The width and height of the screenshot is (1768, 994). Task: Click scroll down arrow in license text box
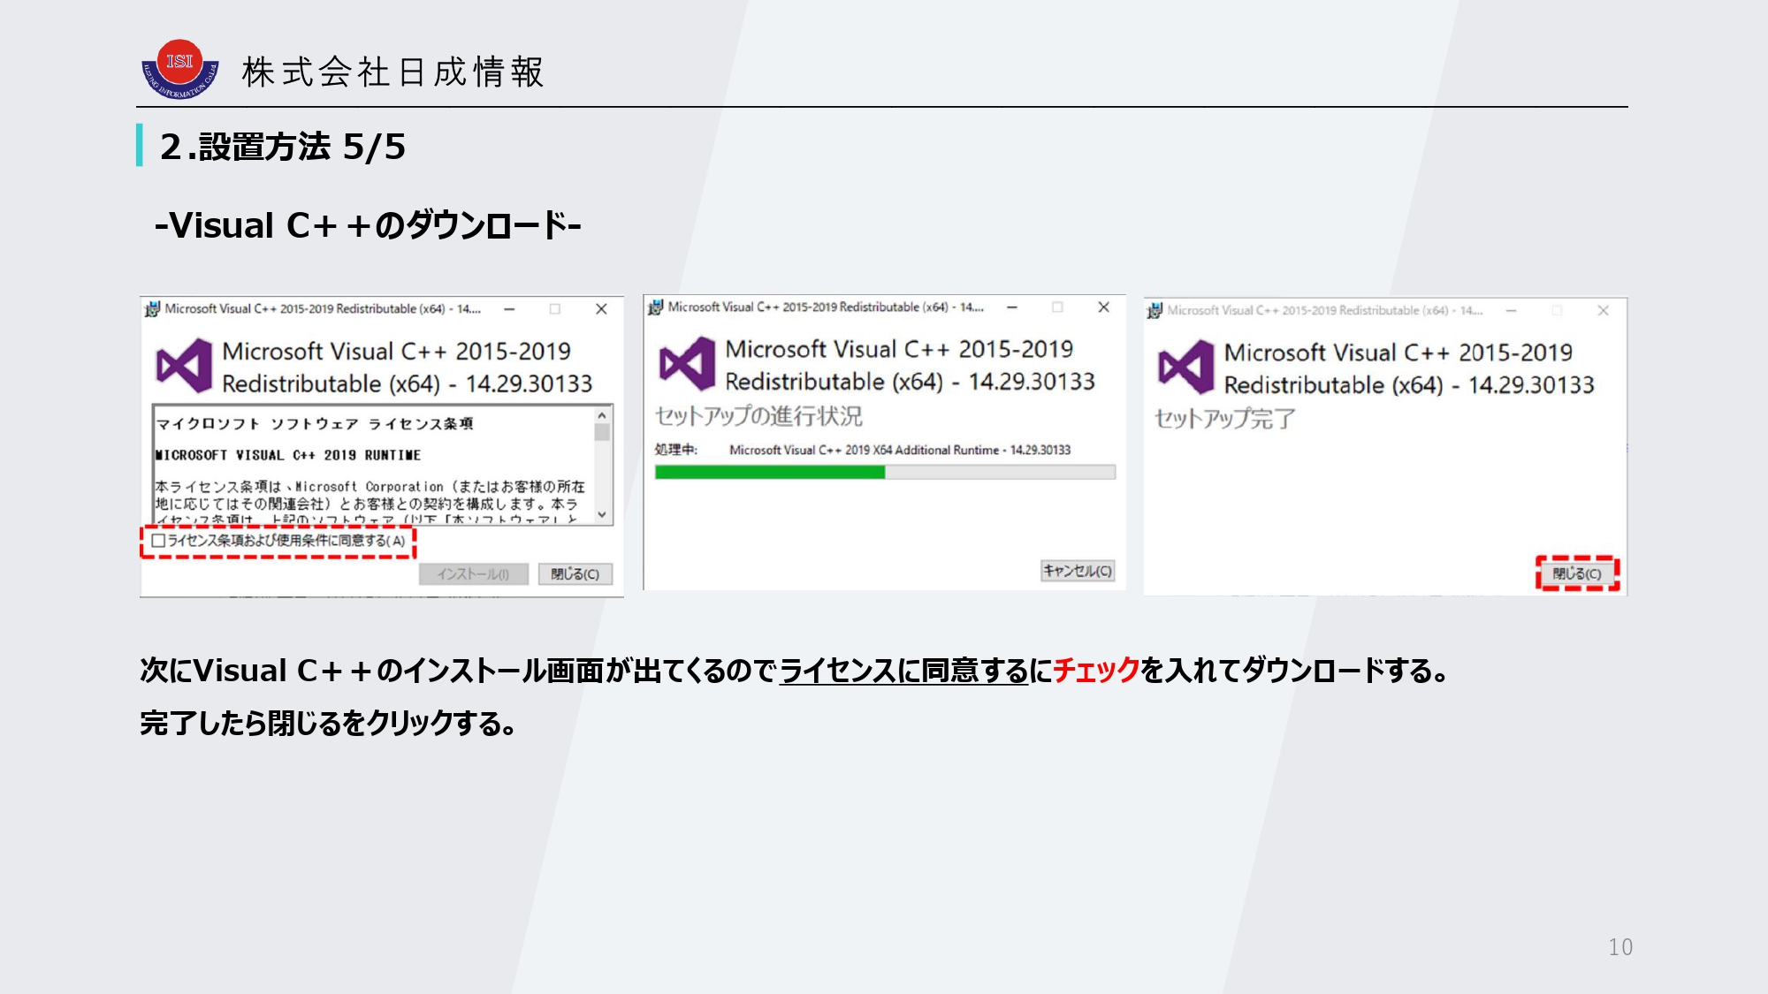(602, 514)
